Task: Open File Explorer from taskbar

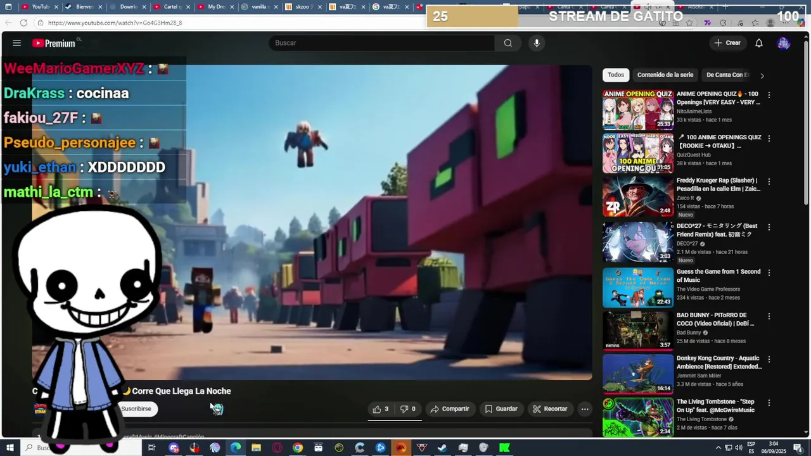Action: pyautogui.click(x=256, y=448)
